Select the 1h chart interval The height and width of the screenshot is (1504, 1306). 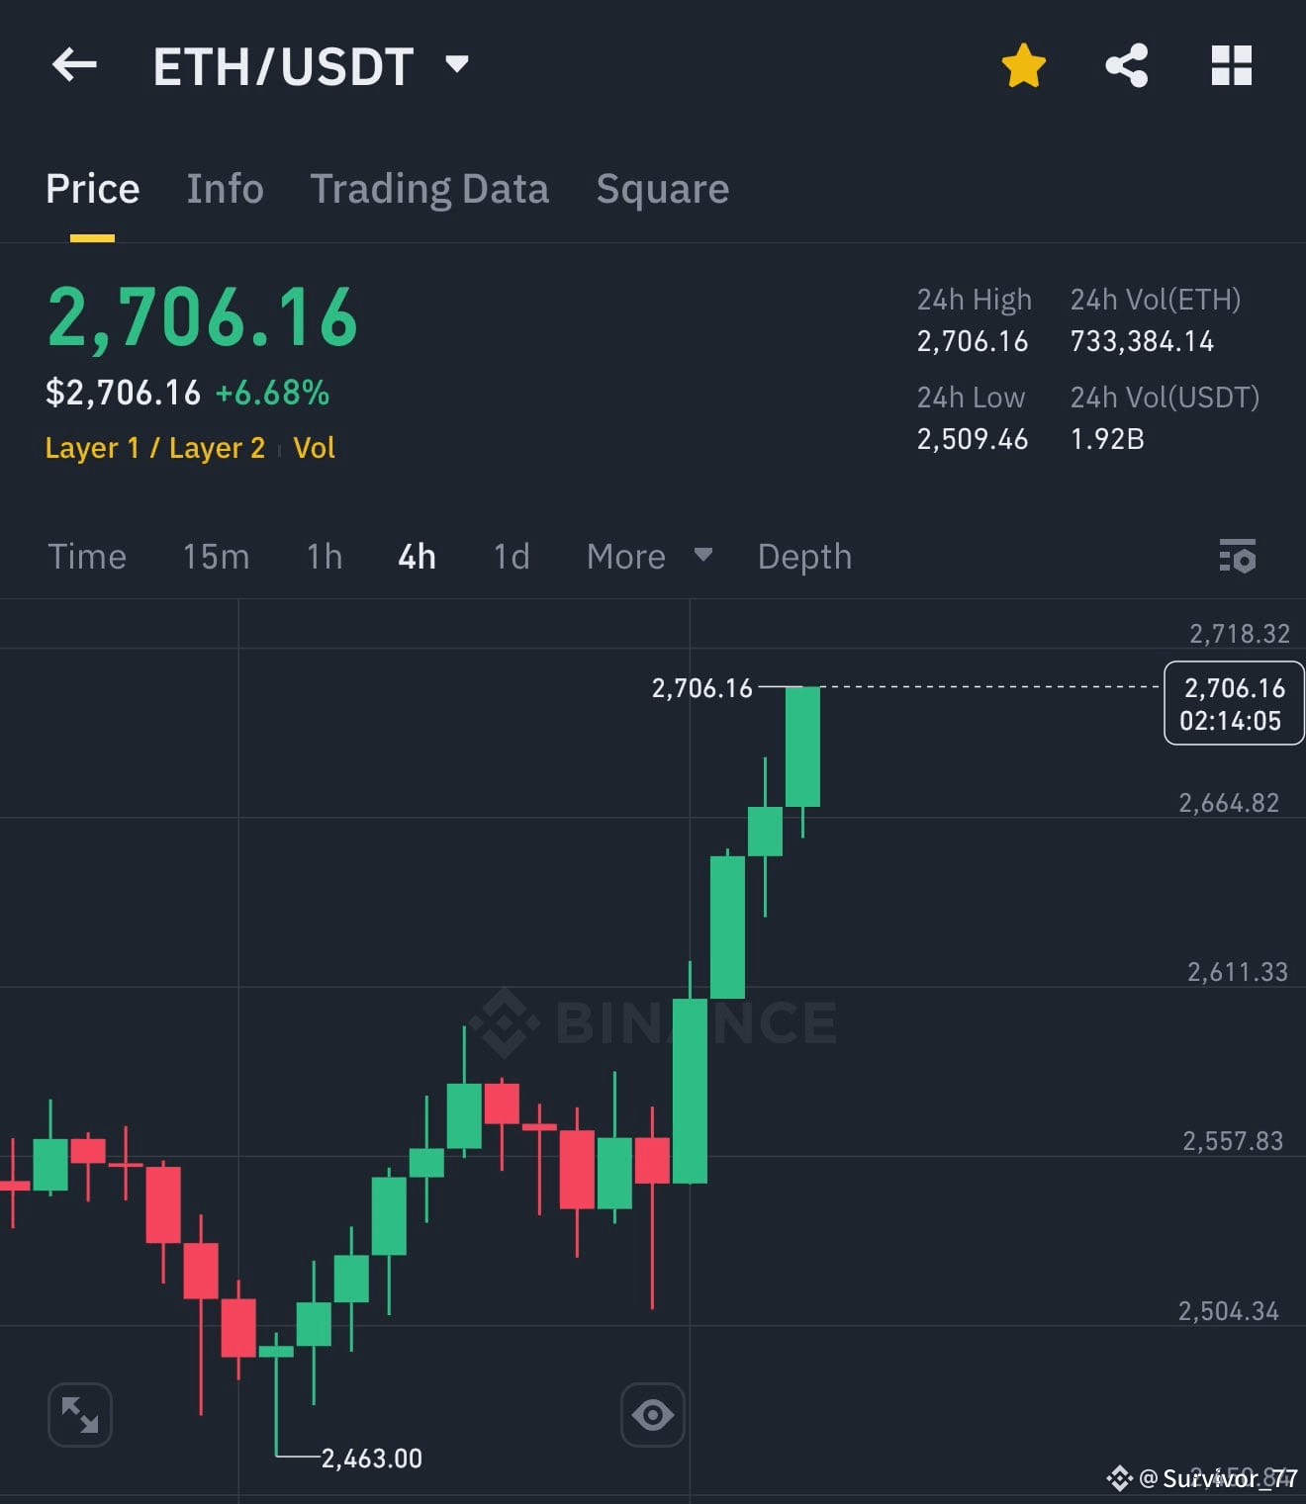tap(325, 557)
